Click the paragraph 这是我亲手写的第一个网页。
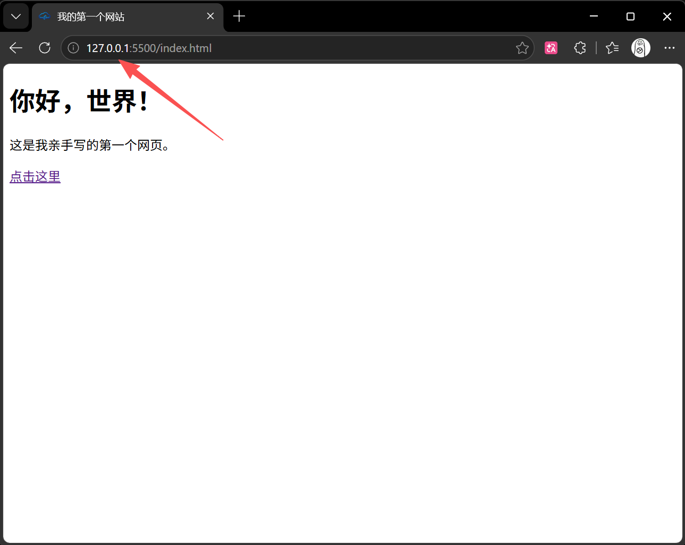685x545 pixels. click(x=90, y=145)
